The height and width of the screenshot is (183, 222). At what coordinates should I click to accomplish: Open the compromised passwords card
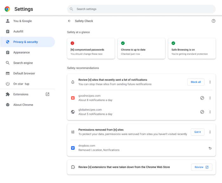click(91, 48)
